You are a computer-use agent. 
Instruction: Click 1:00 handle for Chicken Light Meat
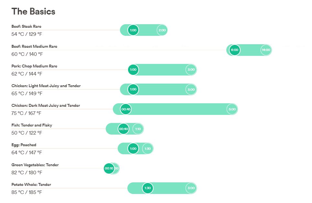point(133,89)
